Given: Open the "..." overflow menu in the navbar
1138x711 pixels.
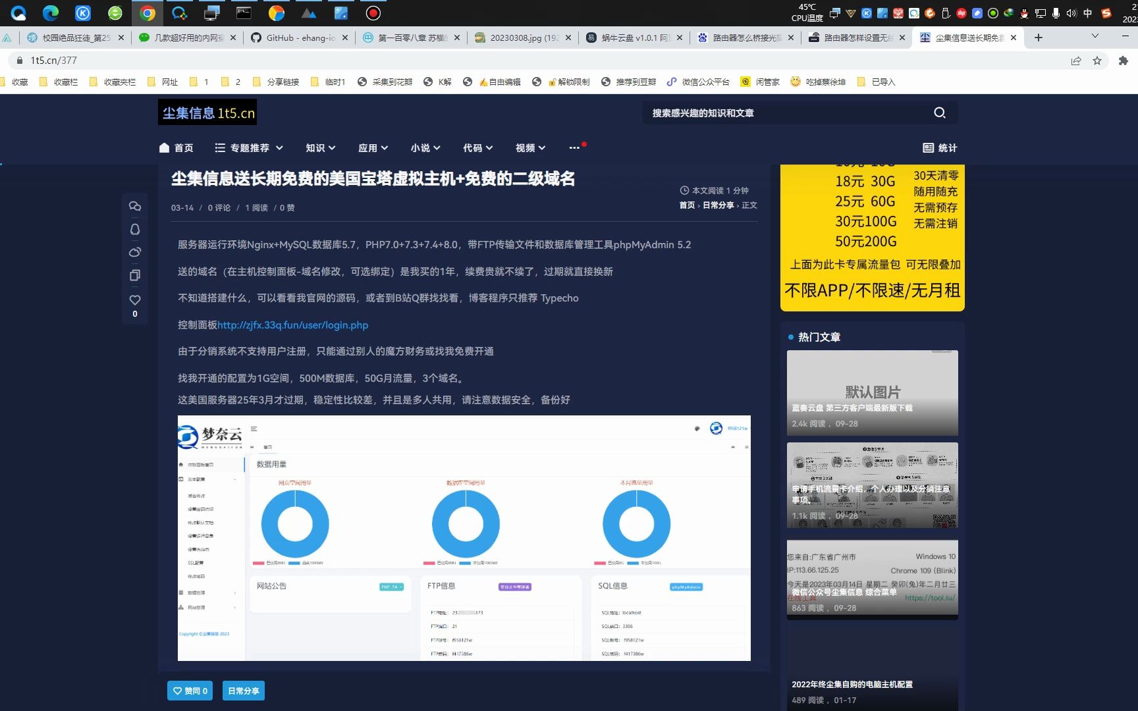Looking at the screenshot, I should [574, 147].
